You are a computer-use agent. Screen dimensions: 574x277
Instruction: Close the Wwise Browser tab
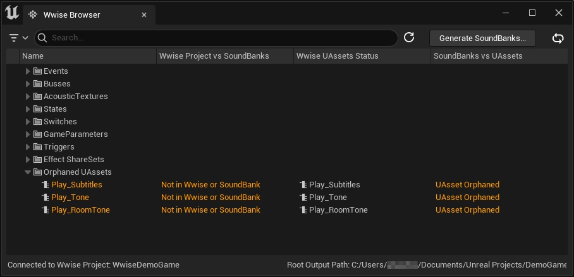(145, 14)
